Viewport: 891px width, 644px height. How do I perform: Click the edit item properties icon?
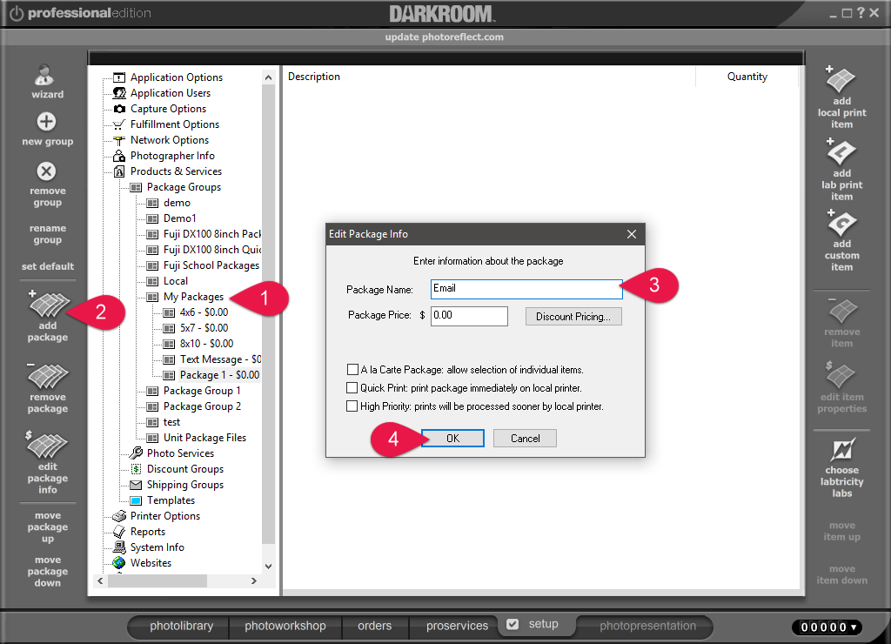click(841, 375)
